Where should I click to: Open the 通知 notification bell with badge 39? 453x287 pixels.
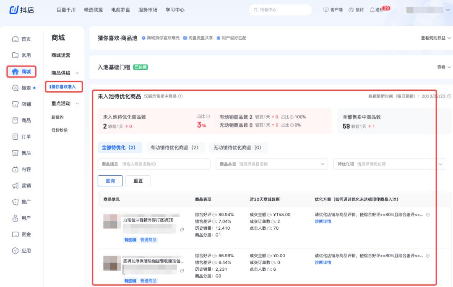(x=377, y=10)
